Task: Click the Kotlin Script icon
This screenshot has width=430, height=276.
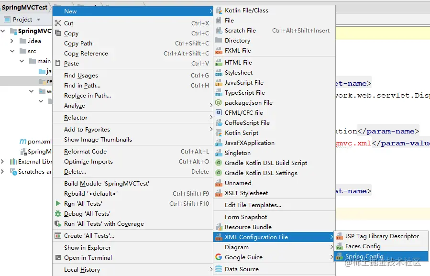Action: pyautogui.click(x=219, y=133)
